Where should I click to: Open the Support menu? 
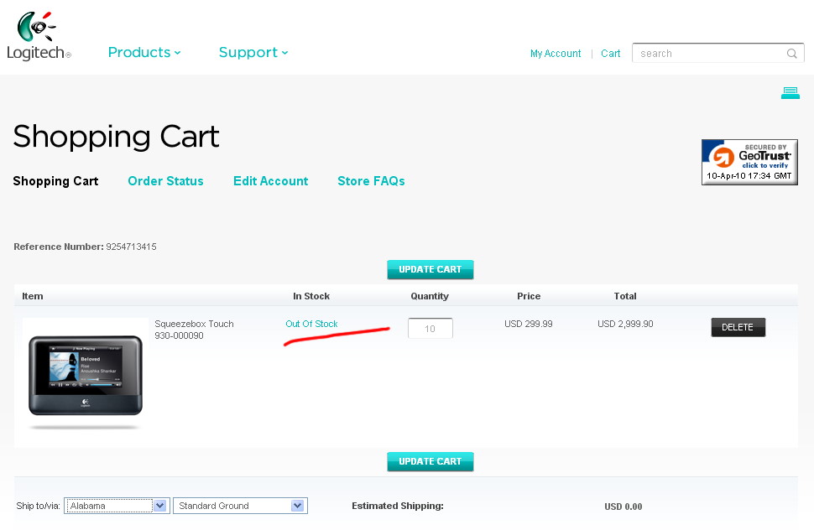tap(253, 52)
